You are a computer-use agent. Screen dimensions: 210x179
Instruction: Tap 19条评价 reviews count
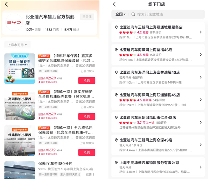155,33
